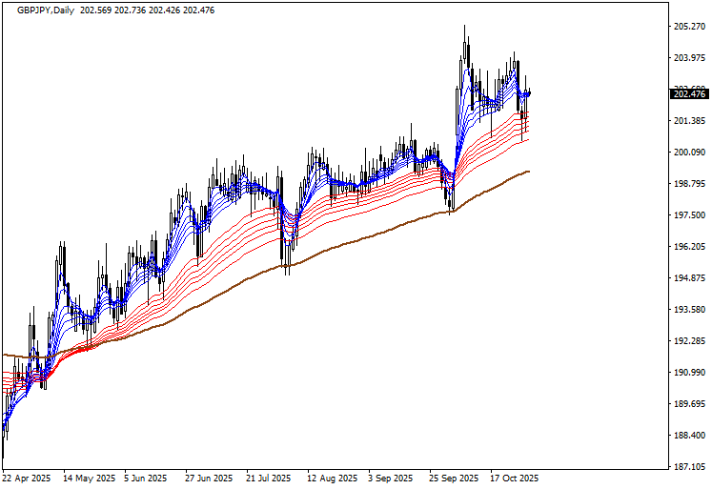Click the 193.580 price axis label
The height and width of the screenshot is (489, 712).
click(688, 310)
